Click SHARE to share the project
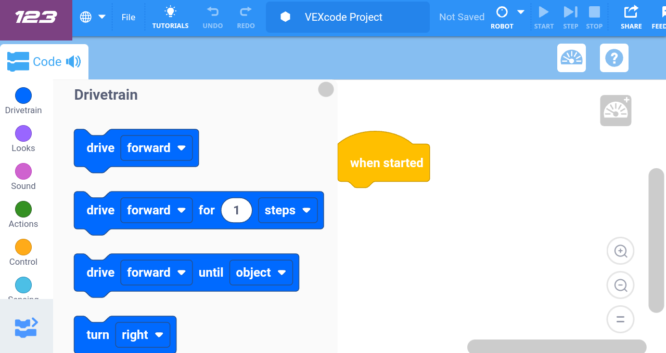The image size is (666, 353). [631, 17]
